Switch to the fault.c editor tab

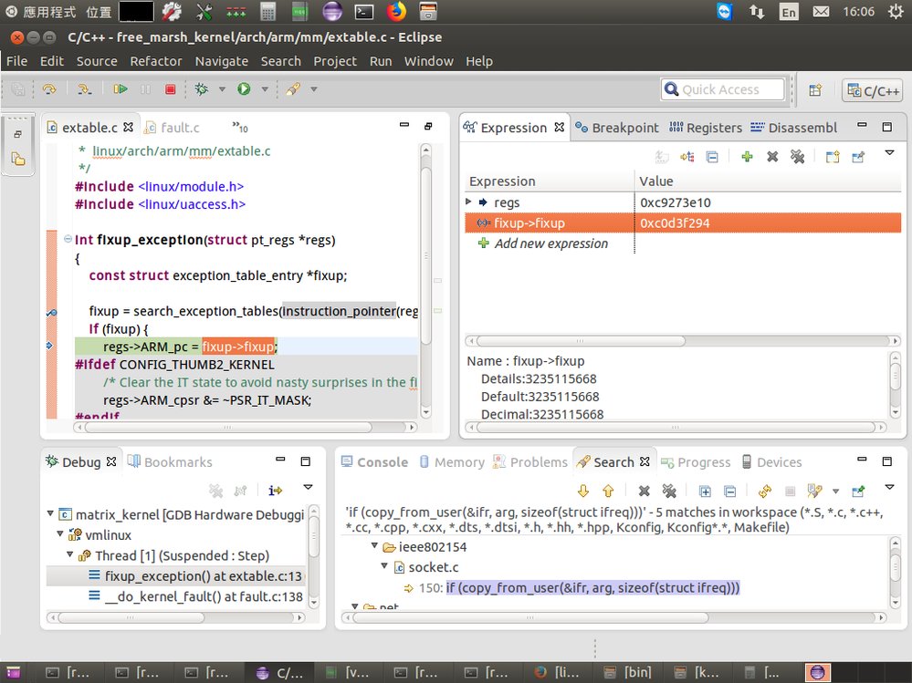(x=173, y=127)
